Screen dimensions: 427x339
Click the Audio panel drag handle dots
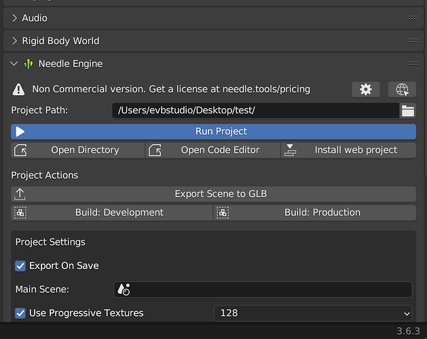tap(413, 18)
